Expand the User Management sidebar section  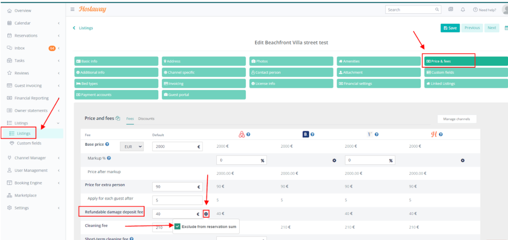[x=59, y=170]
